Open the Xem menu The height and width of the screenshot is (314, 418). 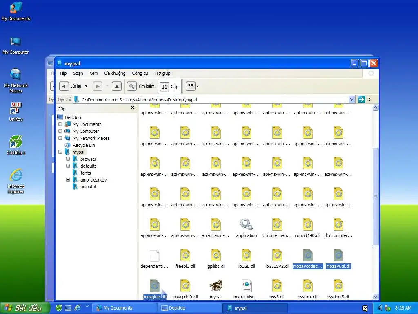coord(93,73)
